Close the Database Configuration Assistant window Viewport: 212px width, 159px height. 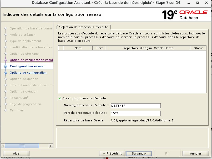click(x=206, y=3)
